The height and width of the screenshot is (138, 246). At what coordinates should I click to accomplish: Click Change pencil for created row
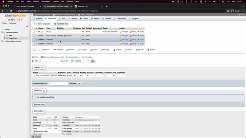click(121, 40)
